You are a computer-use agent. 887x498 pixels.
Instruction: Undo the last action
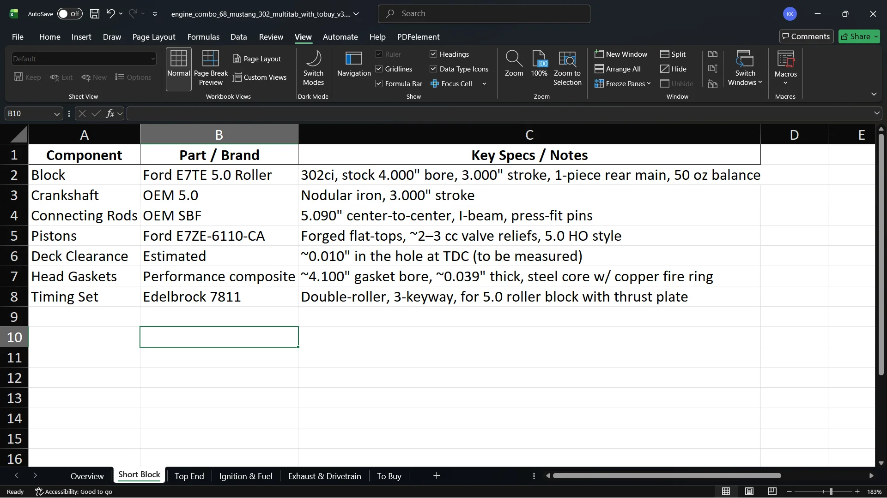[110, 14]
